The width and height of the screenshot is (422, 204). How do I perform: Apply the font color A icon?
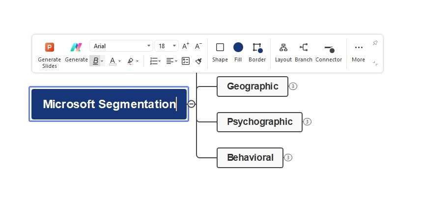(113, 61)
